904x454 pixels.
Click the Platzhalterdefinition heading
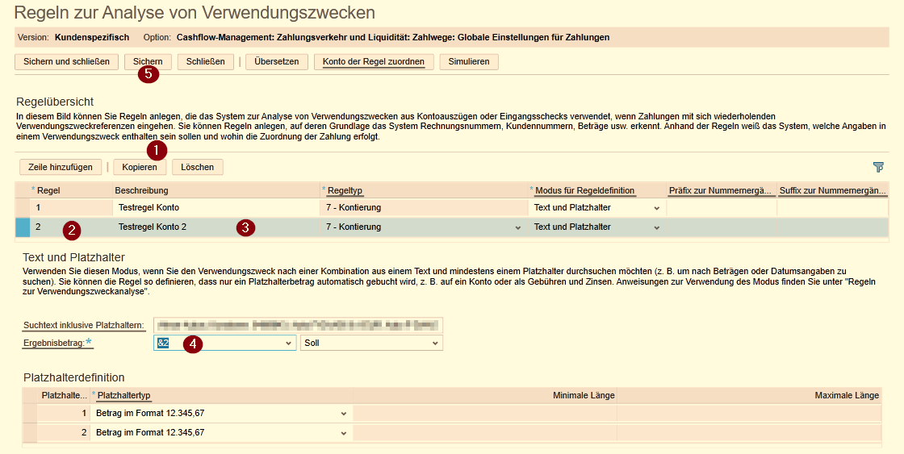73,378
